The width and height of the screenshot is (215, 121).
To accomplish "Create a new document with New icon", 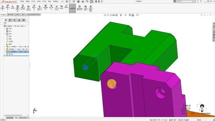I will (x=70, y=1).
